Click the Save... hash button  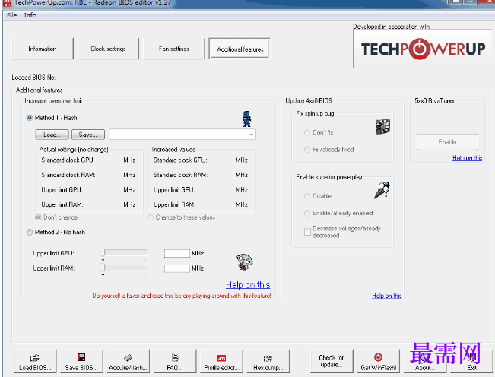pos(88,135)
